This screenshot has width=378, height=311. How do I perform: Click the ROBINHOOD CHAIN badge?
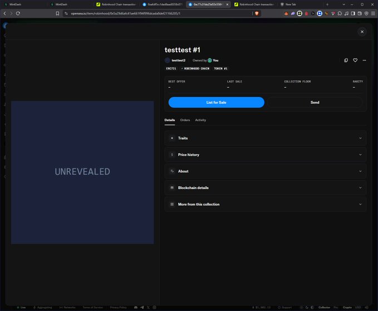[195, 69]
